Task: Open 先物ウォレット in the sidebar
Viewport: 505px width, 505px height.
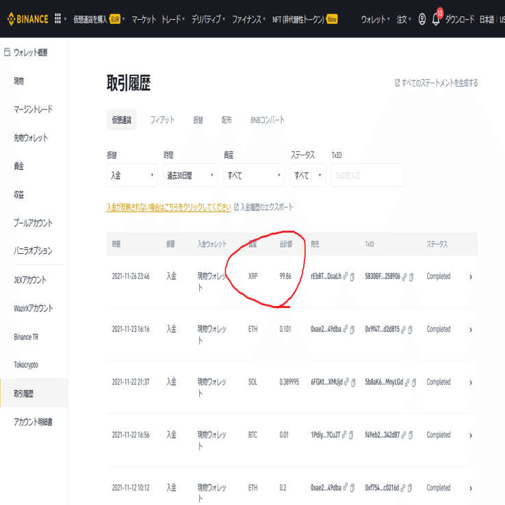Action: tap(31, 138)
